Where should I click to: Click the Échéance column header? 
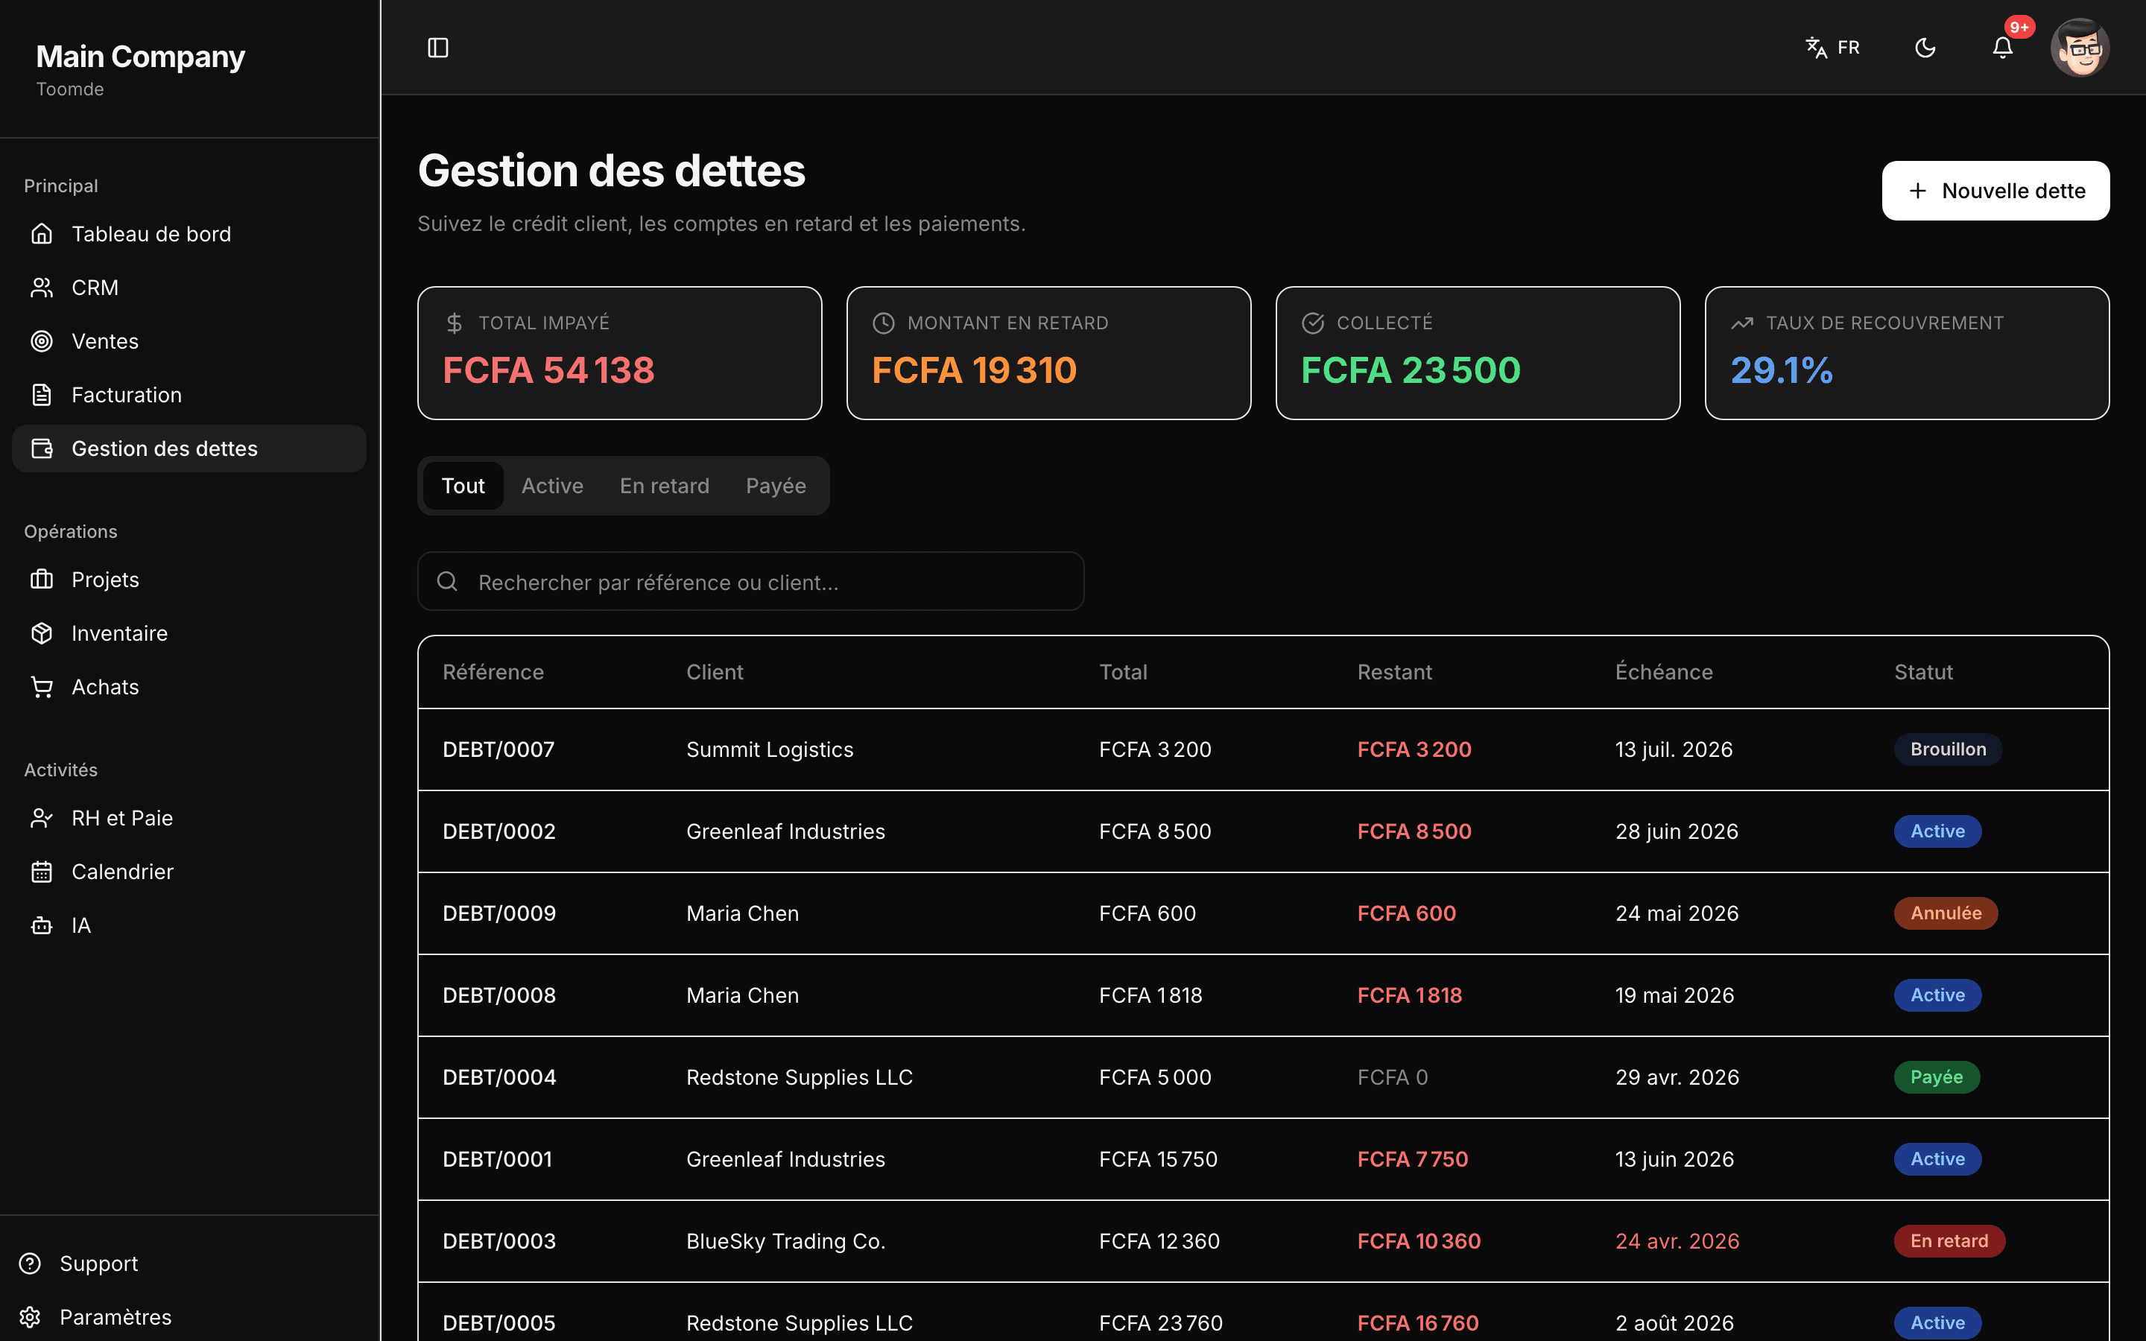[x=1664, y=672]
